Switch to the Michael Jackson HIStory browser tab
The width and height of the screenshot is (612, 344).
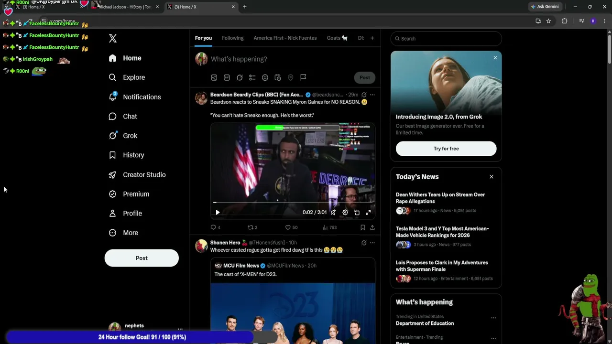(125, 7)
